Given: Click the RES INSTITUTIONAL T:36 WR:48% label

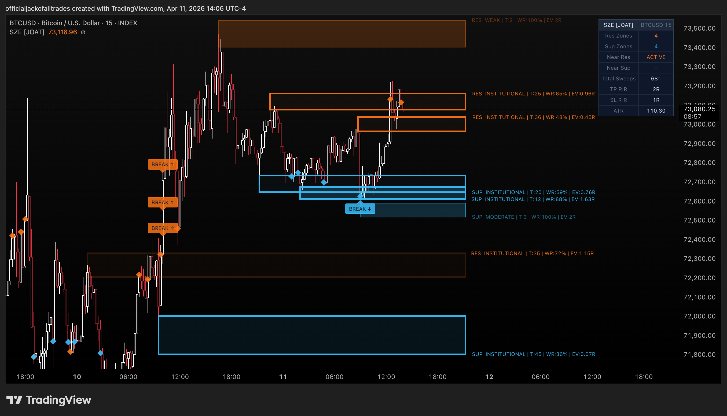Looking at the screenshot, I should tap(533, 117).
